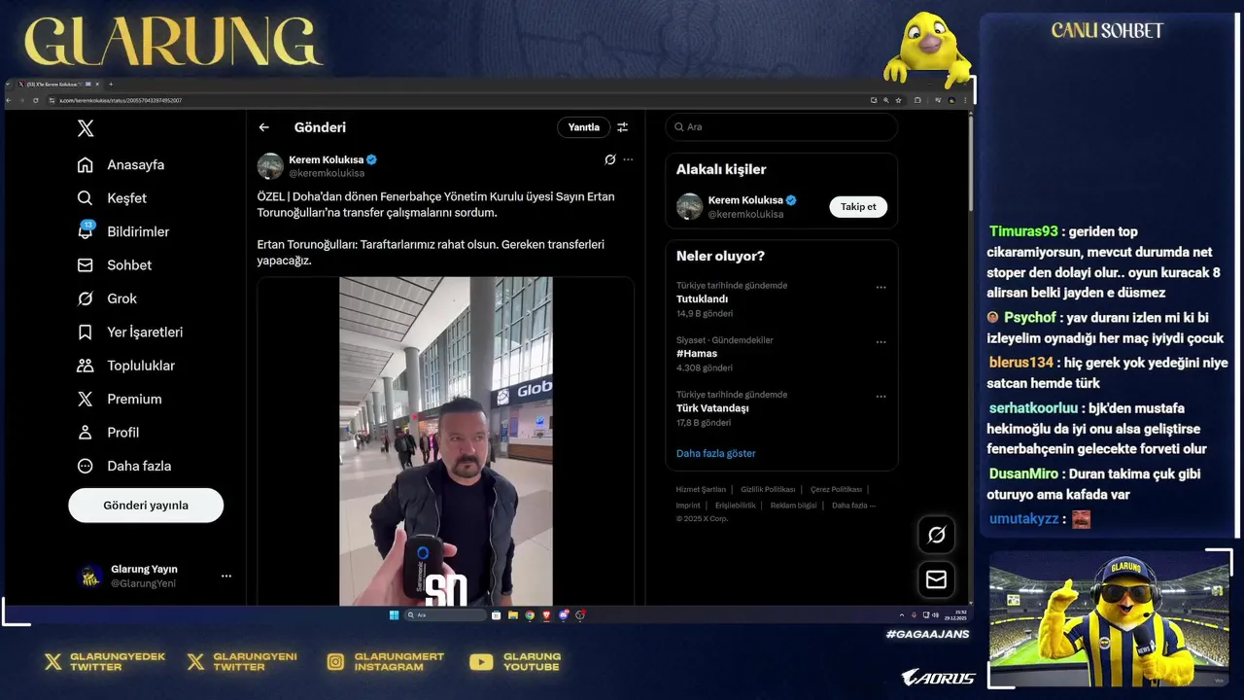Open Profil page
Viewport: 1244px width, 700px height.
[109, 433]
